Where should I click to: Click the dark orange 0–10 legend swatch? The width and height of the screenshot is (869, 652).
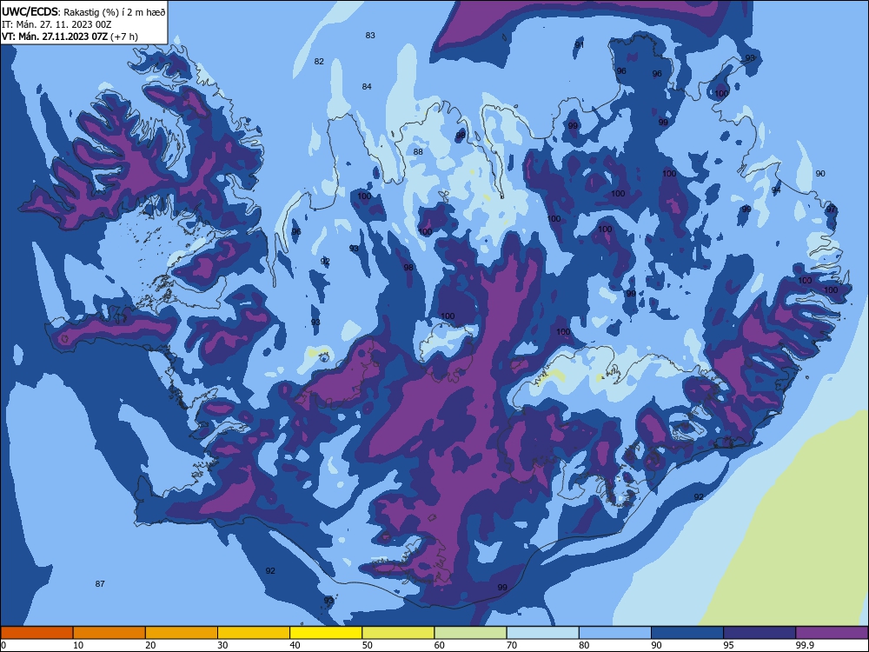coord(36,633)
